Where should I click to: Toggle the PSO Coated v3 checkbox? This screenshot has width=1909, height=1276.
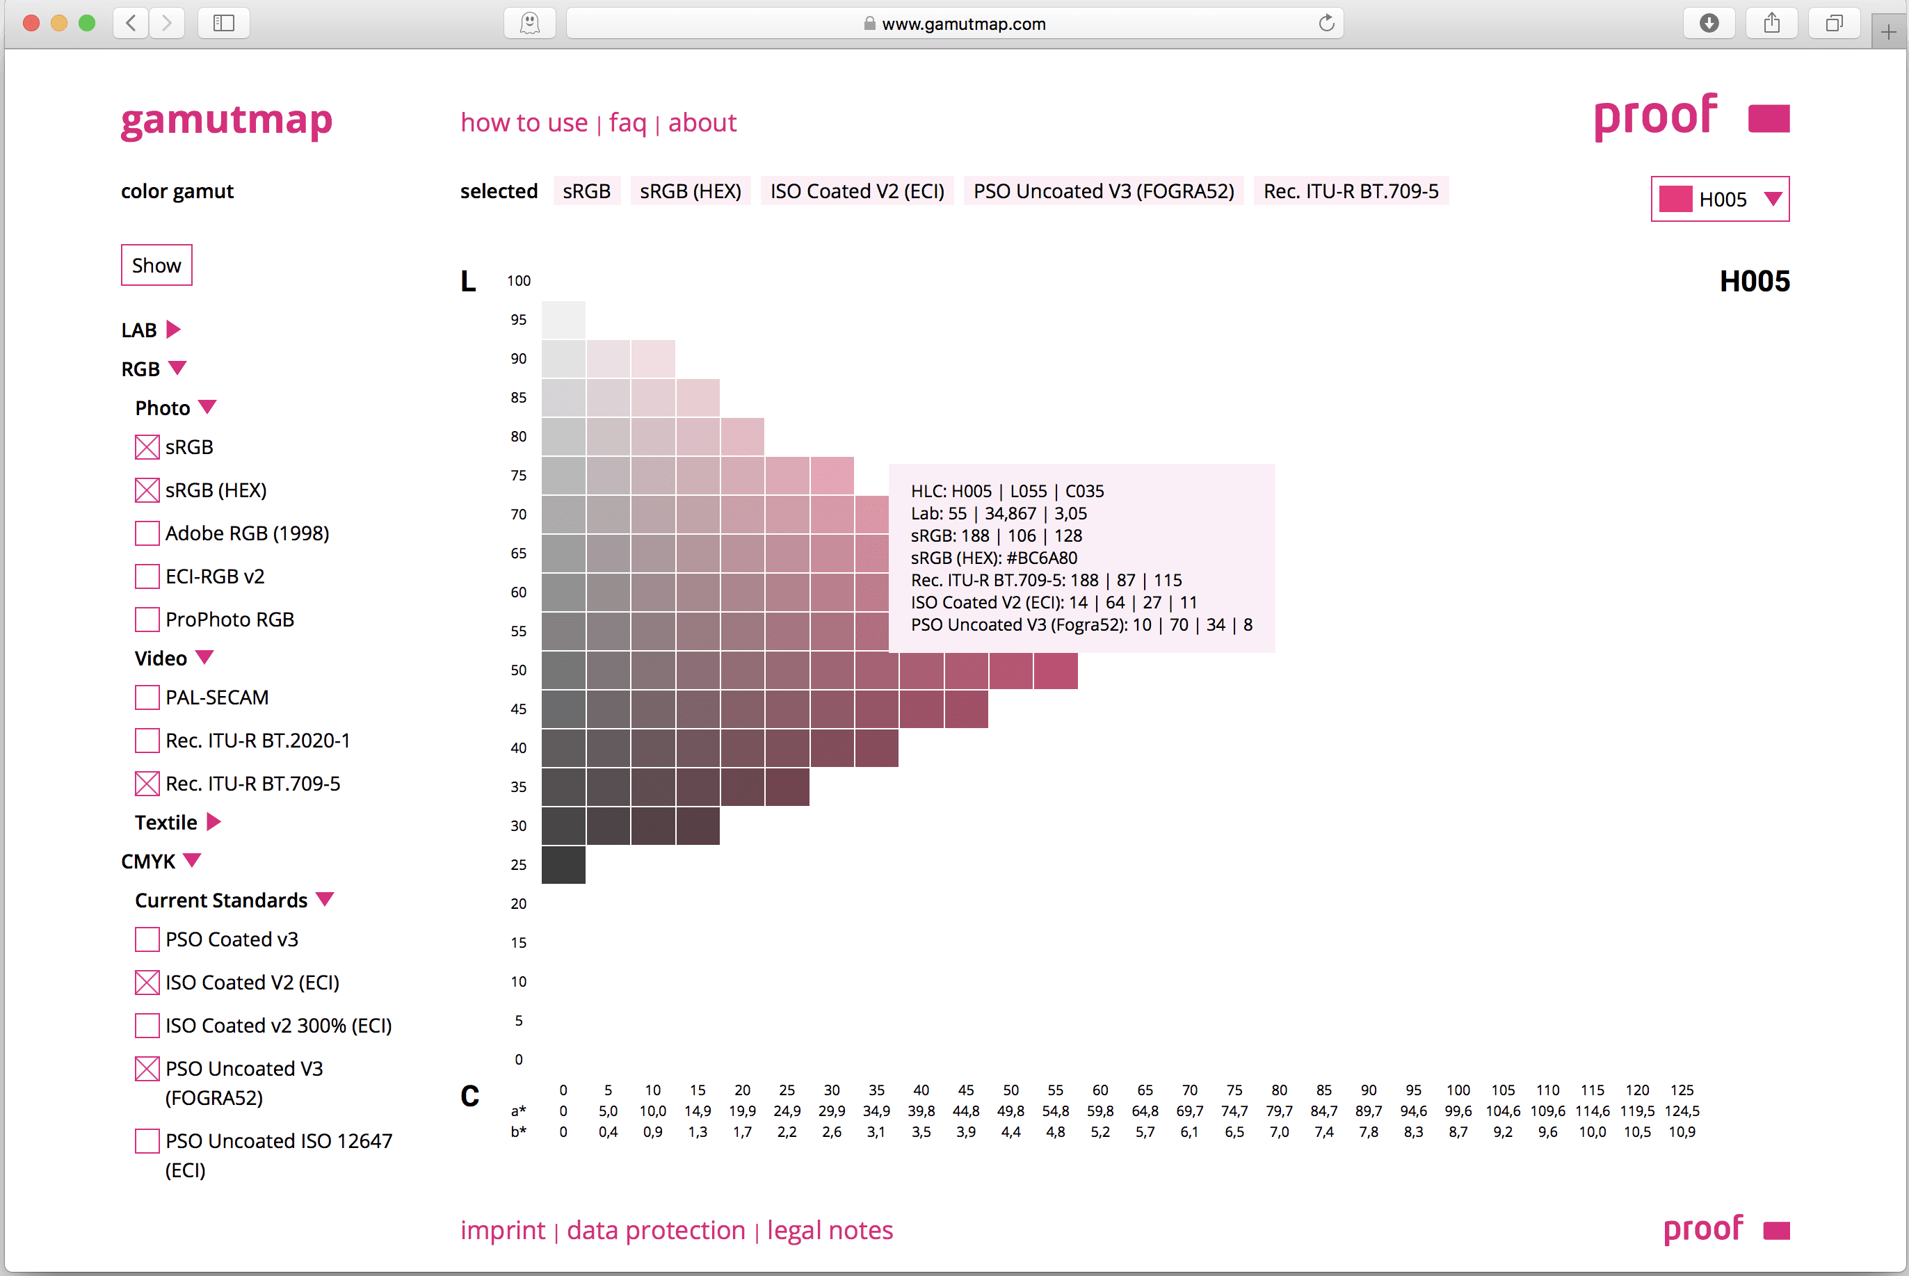pyautogui.click(x=147, y=939)
